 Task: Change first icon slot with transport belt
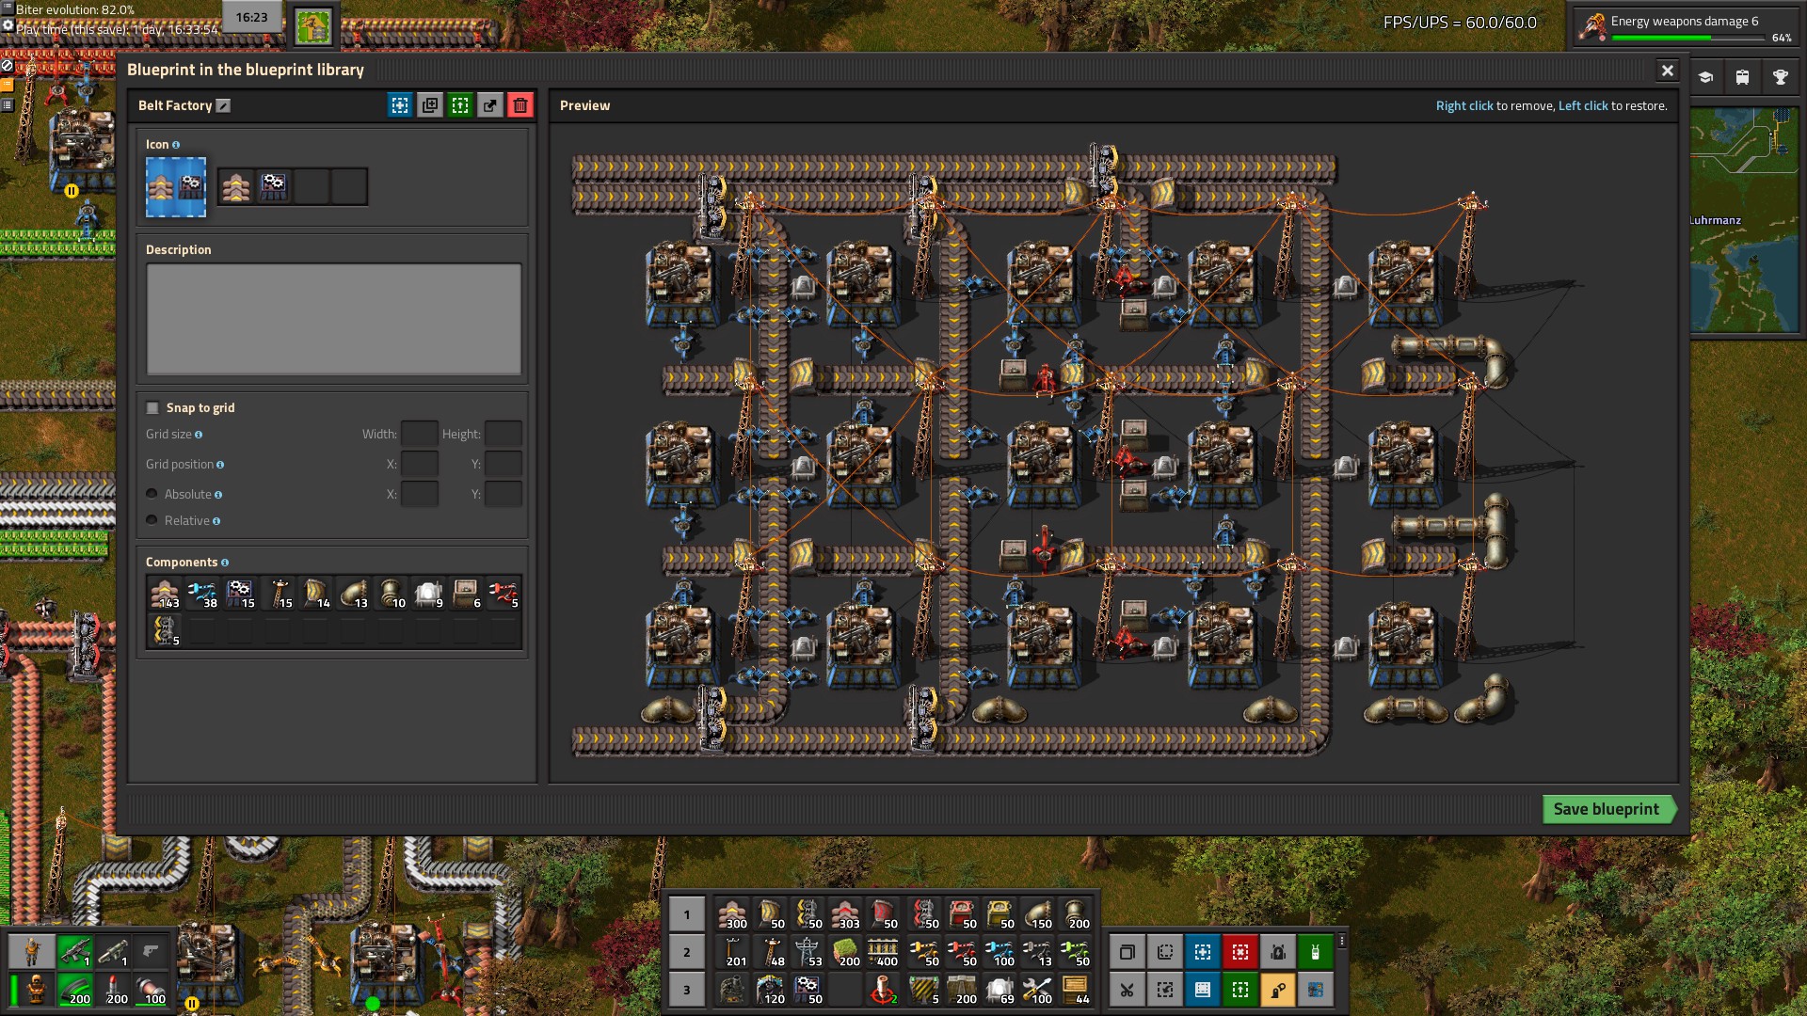click(x=236, y=187)
